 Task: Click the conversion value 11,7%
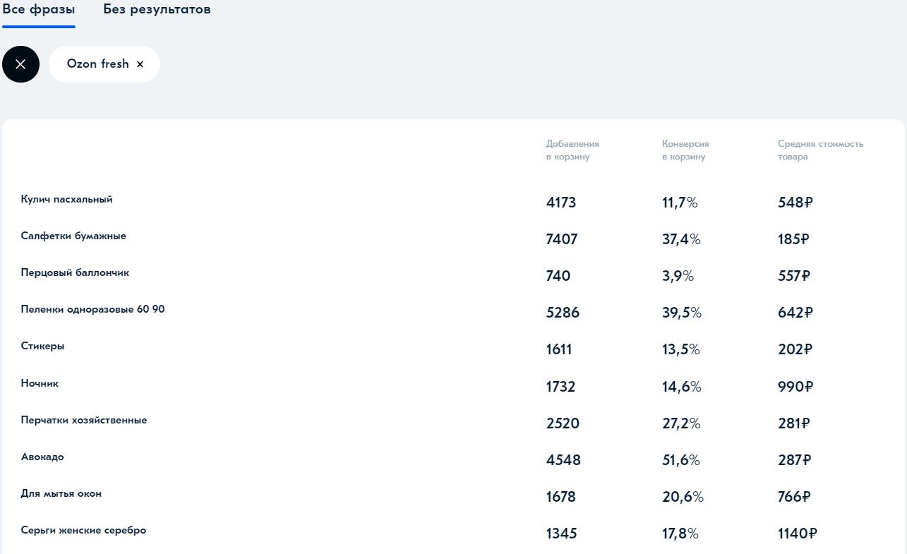(x=680, y=203)
